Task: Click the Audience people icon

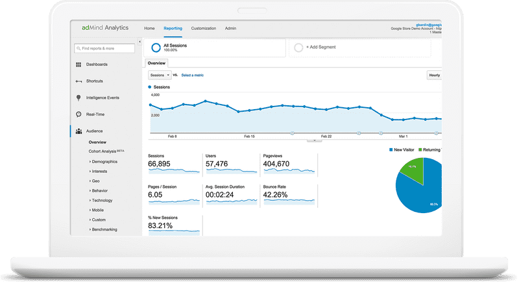Action: point(78,131)
